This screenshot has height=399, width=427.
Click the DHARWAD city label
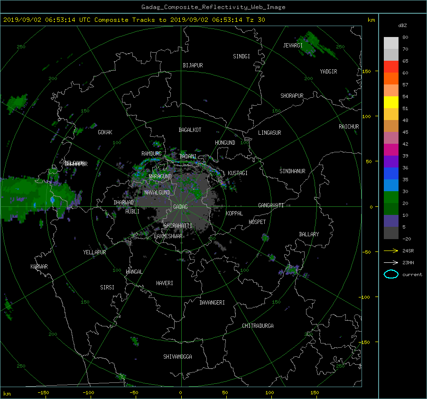(x=124, y=203)
